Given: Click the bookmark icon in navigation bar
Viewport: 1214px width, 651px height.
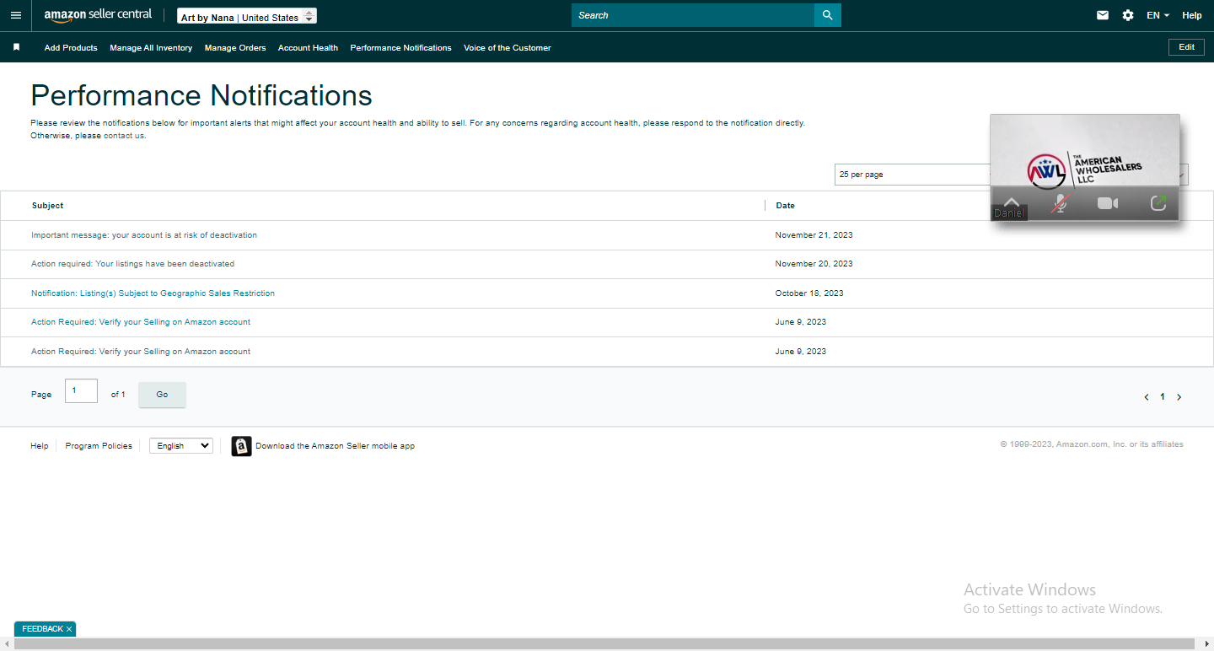Looking at the screenshot, I should 16,47.
